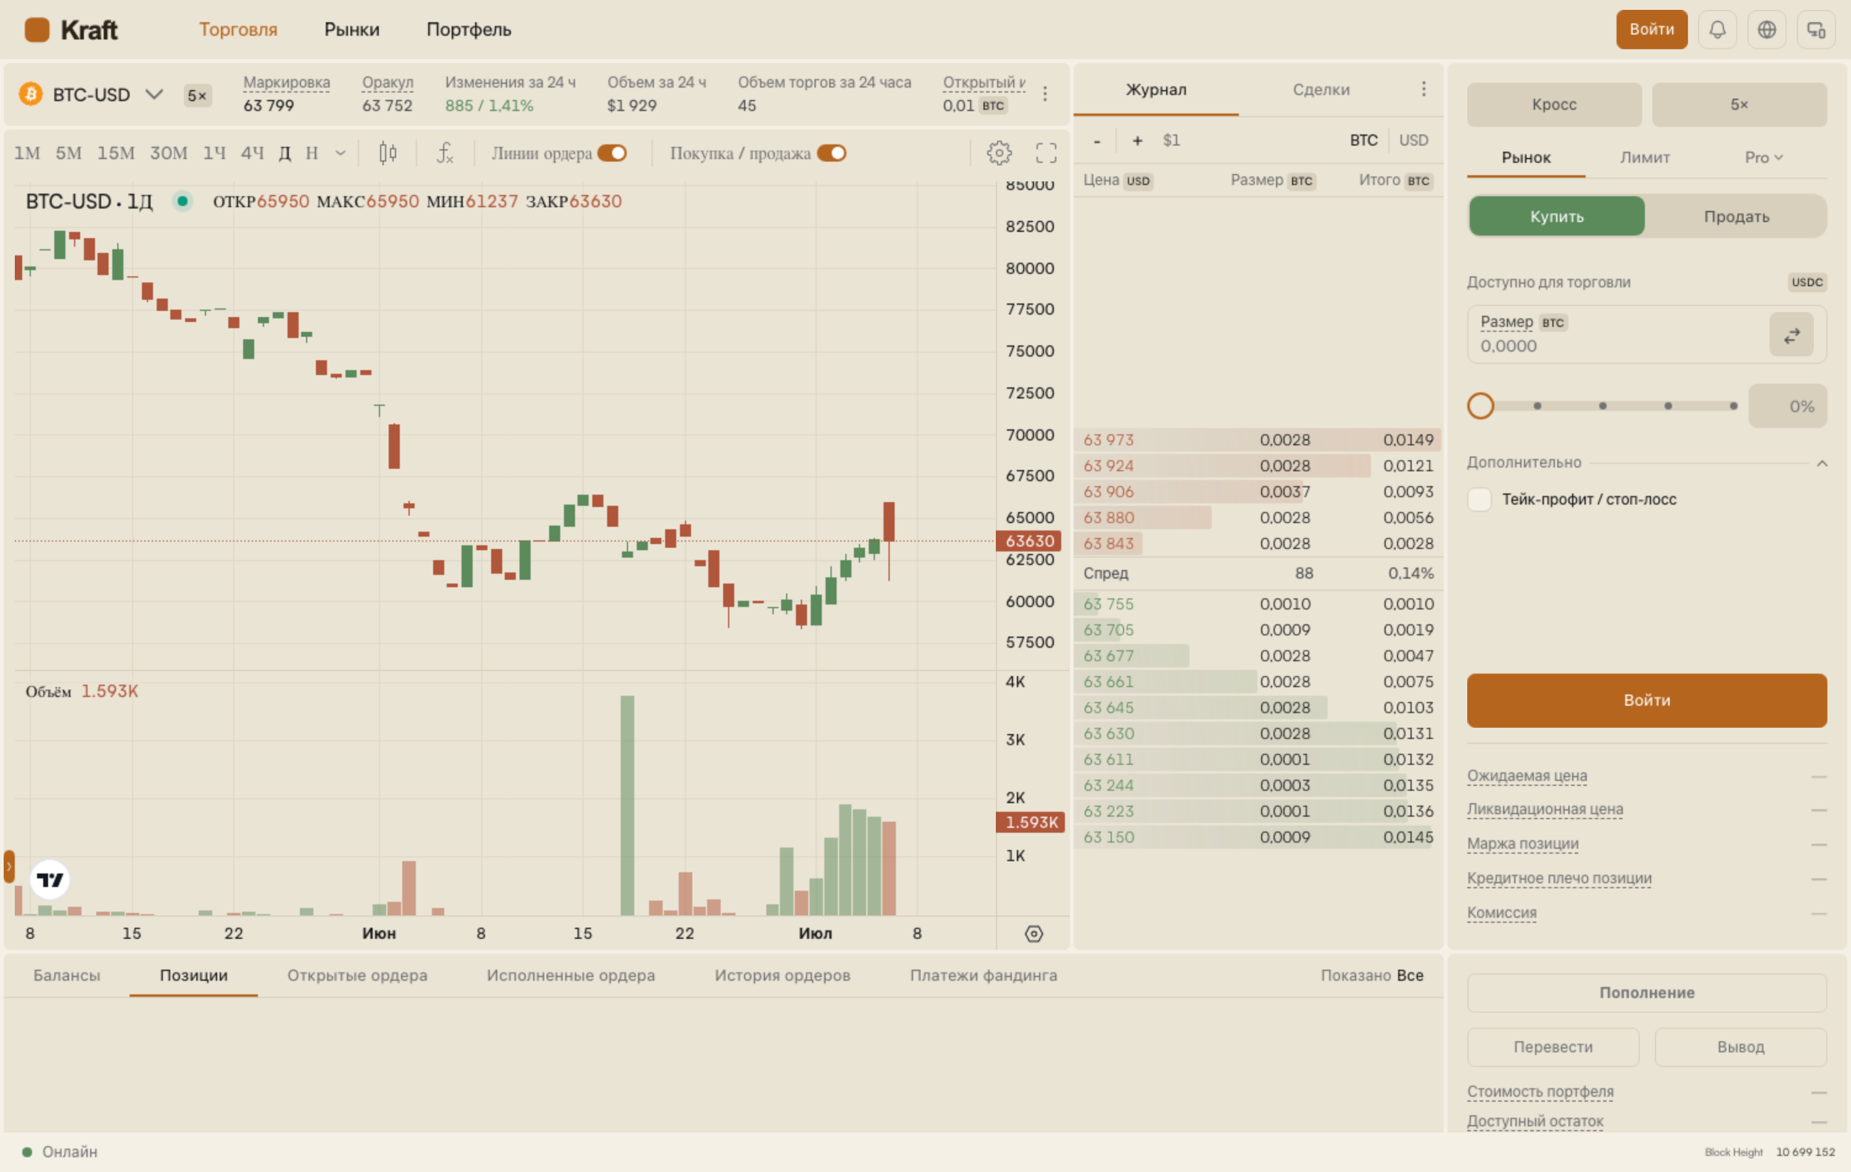Viewport: 1851px width, 1172px height.
Task: Collapse the Additional section
Action: pyautogui.click(x=1821, y=463)
